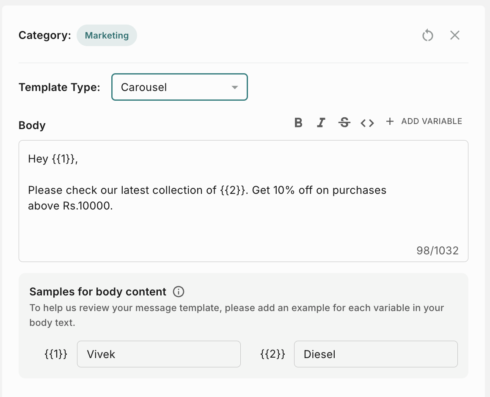Click the {{1}} label beside Vivek field
490x397 pixels.
(x=56, y=354)
